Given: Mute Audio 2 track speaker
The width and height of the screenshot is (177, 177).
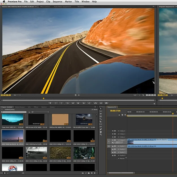Looking at the screenshot, I should [113, 149].
